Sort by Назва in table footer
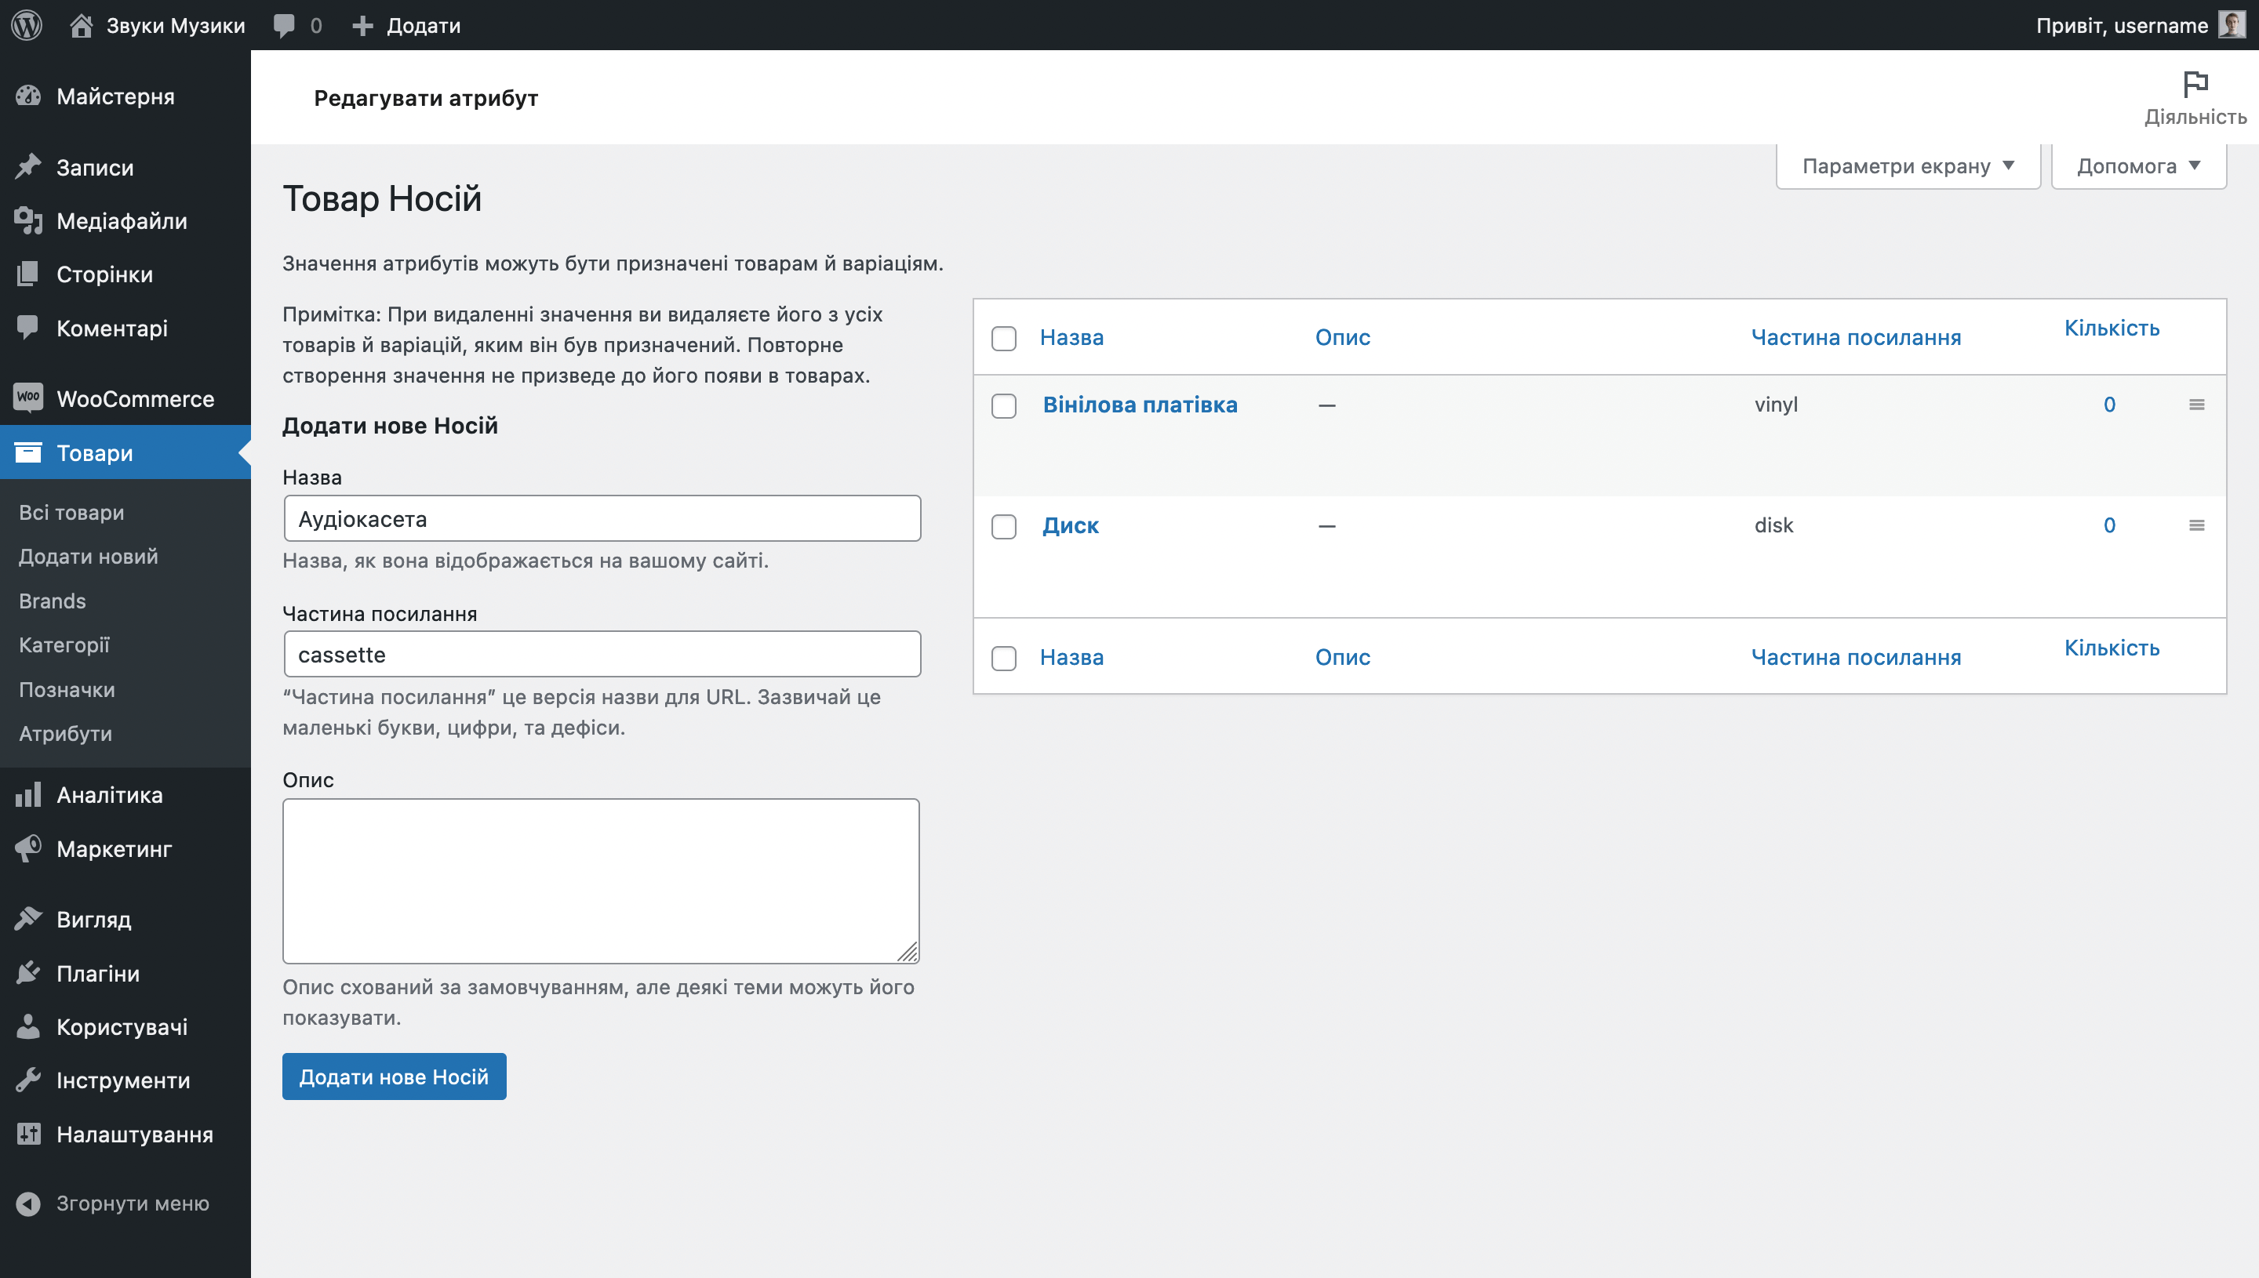Screen dimensions: 2259x1278 [x=1071, y=656]
